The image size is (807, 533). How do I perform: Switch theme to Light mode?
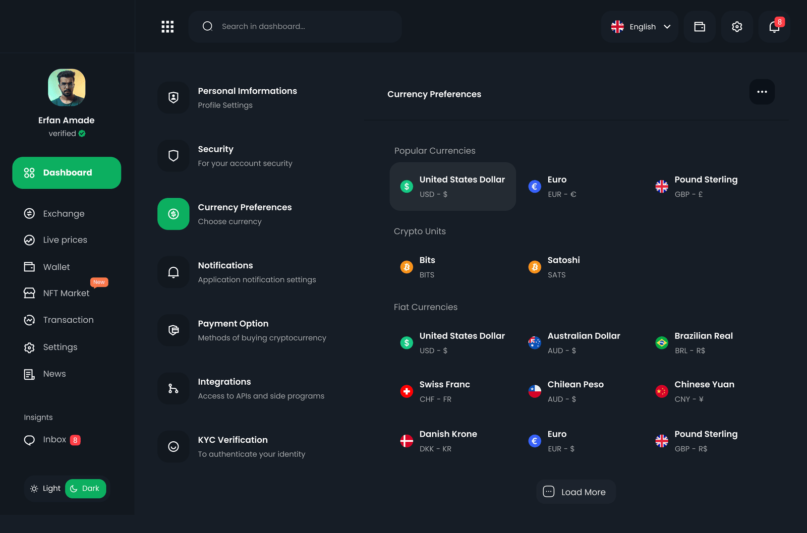pyautogui.click(x=45, y=489)
